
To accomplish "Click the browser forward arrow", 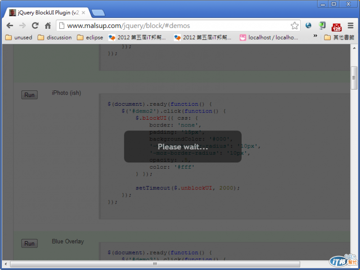I will tap(22, 26).
